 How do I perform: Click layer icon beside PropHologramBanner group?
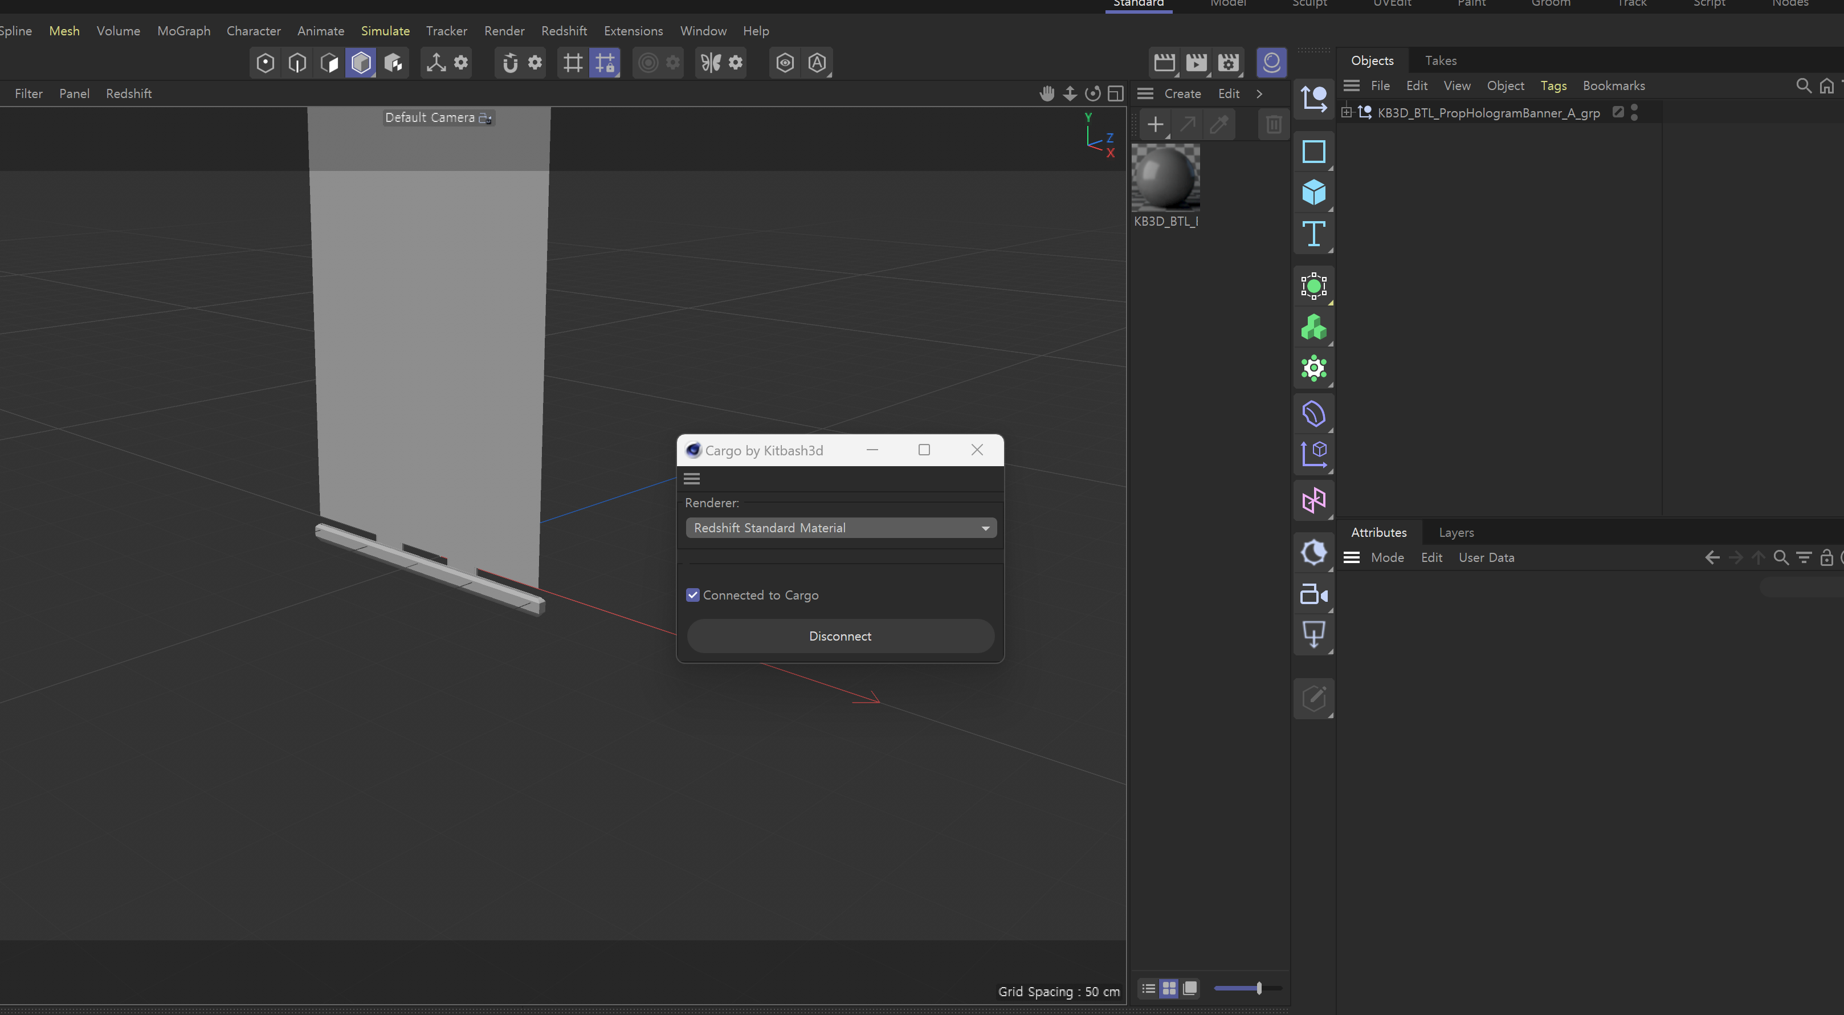[x=1618, y=112]
